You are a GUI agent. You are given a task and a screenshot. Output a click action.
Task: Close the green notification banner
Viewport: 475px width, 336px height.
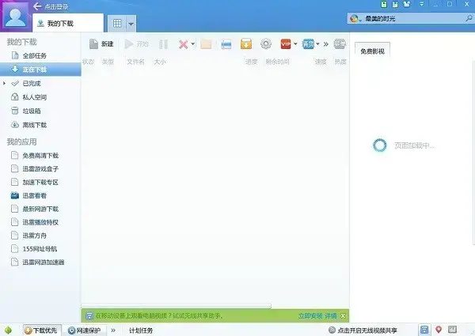click(x=343, y=315)
